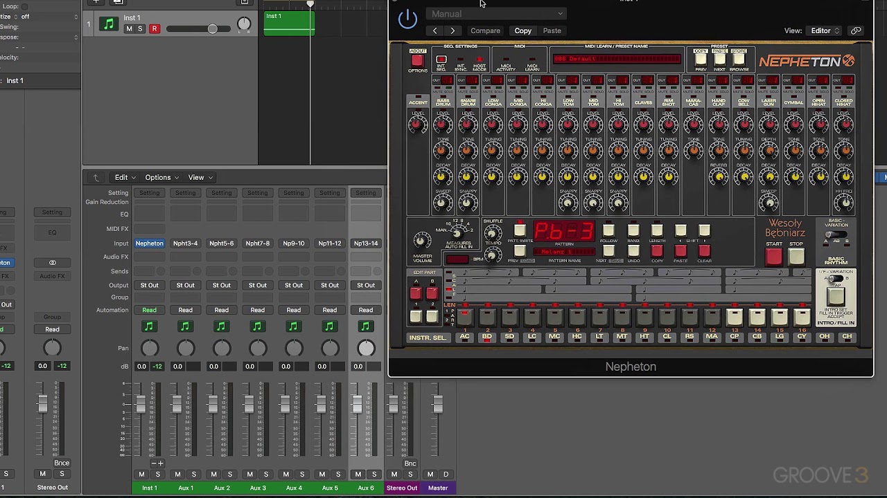Select the BD instrument button
Image resolution: width=887 pixels, height=498 pixels.
point(487,337)
